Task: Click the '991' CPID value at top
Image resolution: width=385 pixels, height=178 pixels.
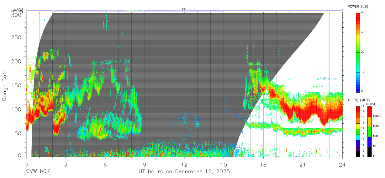Action: pyautogui.click(x=184, y=9)
